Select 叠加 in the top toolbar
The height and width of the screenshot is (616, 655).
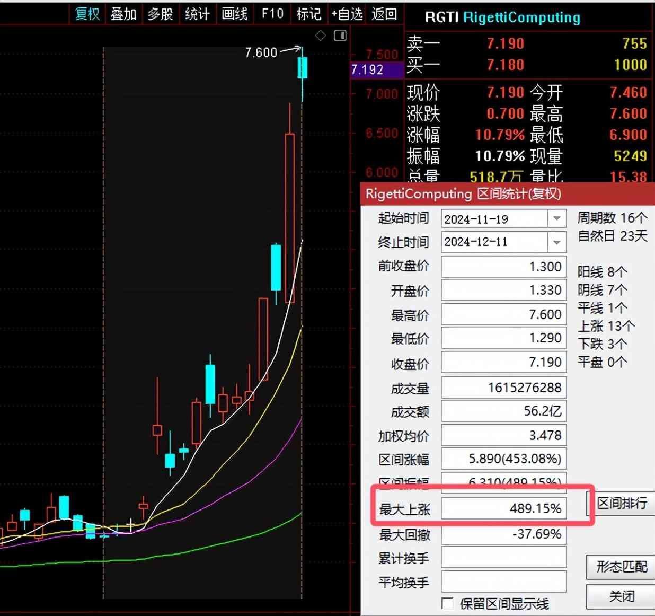(123, 14)
